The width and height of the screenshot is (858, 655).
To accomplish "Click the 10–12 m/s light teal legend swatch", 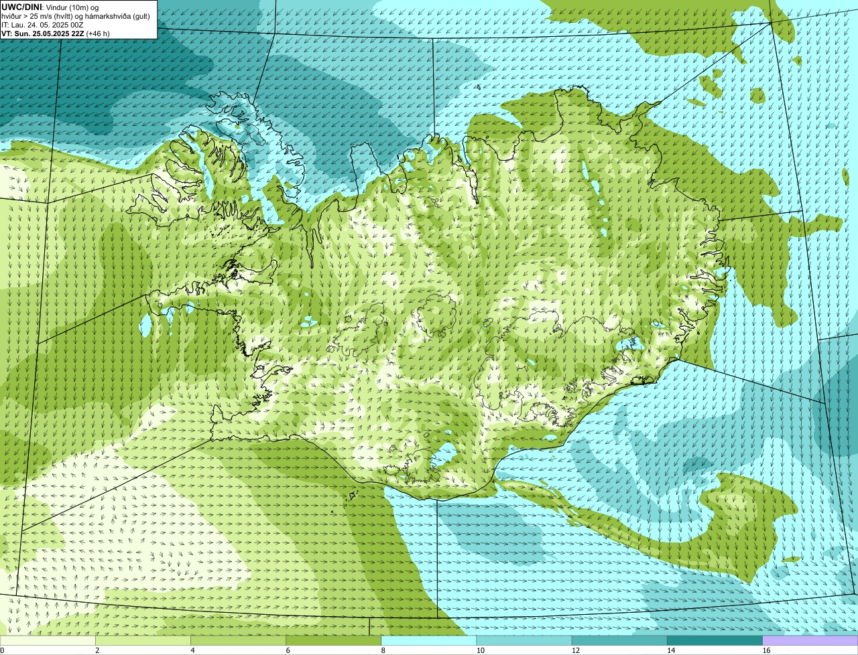I will 524,641.
